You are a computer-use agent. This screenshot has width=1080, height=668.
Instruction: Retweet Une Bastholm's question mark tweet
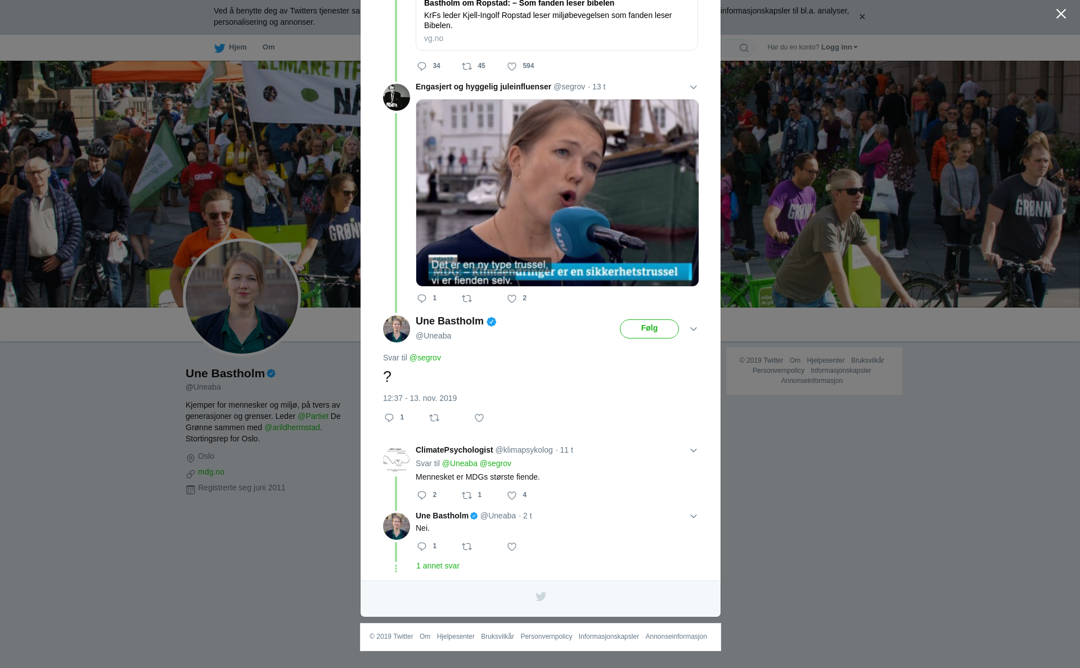(434, 418)
